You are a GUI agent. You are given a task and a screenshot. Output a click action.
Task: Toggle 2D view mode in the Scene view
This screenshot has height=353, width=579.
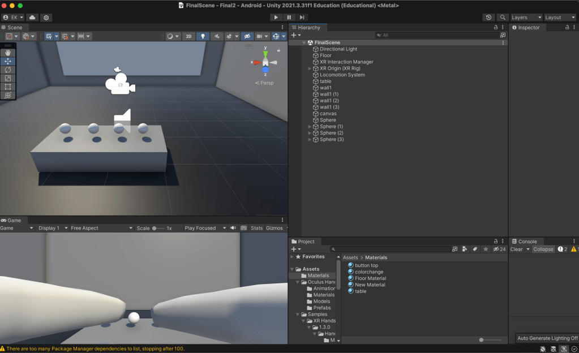[x=188, y=36]
